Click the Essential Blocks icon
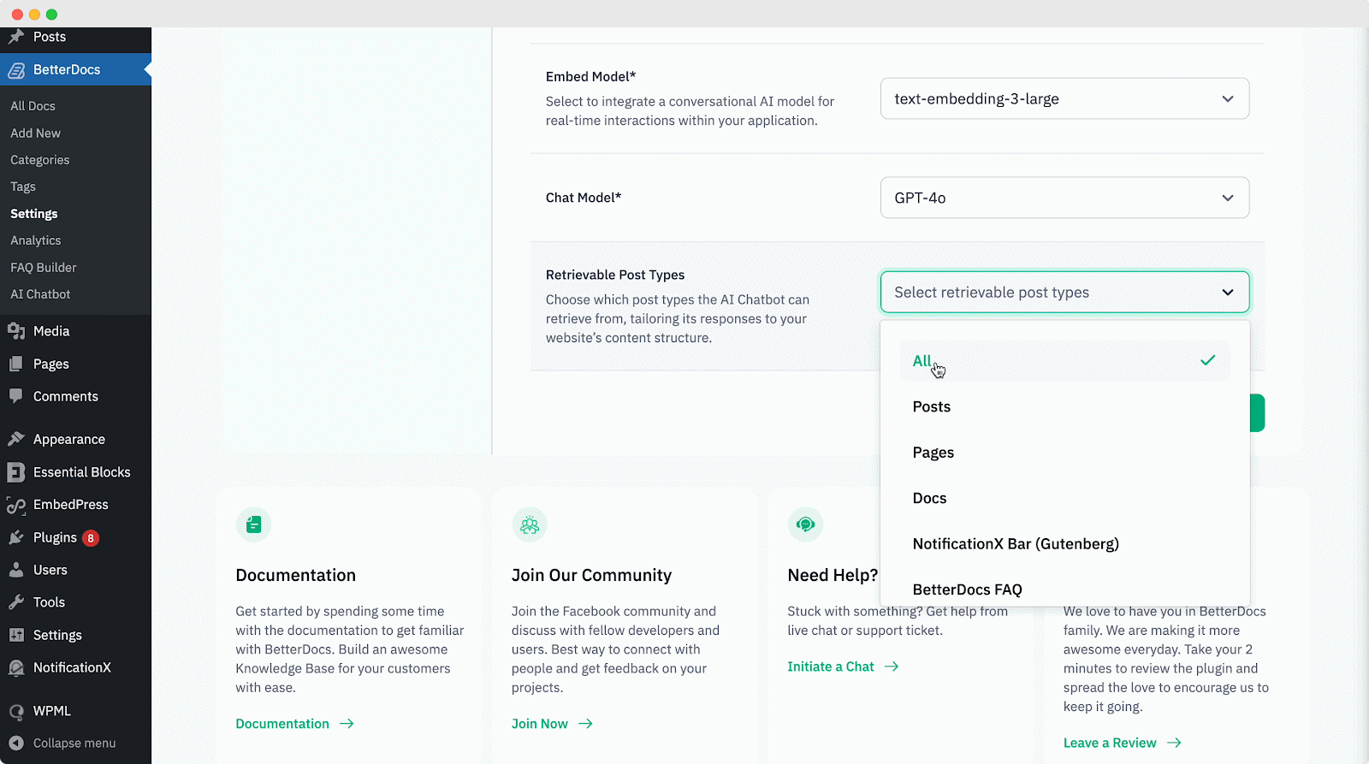The height and width of the screenshot is (764, 1369). tap(16, 472)
